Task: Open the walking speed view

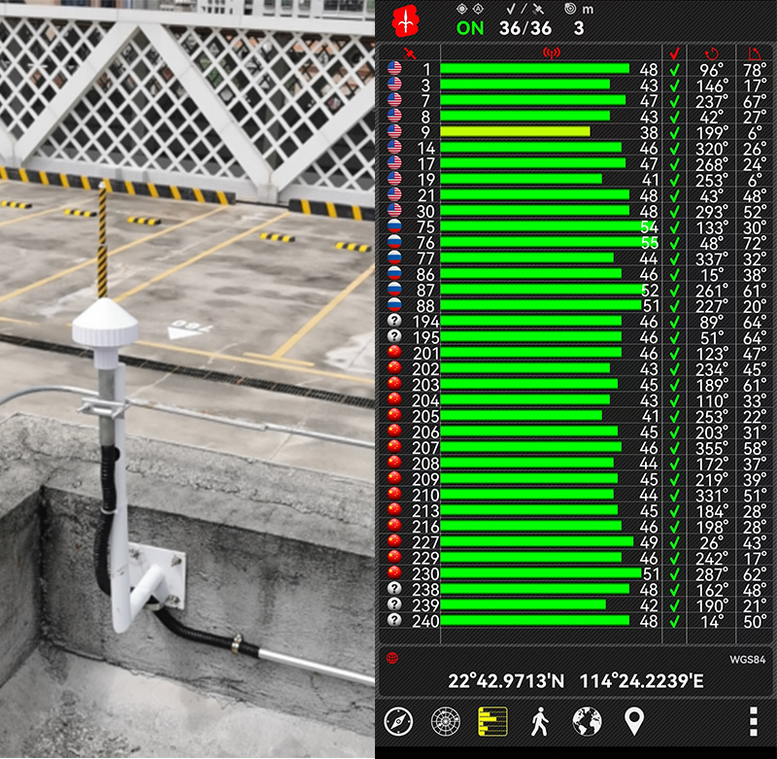Action: 540,721
